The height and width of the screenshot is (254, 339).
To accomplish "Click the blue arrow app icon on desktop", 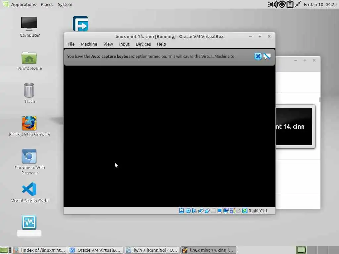I will [x=80, y=23].
